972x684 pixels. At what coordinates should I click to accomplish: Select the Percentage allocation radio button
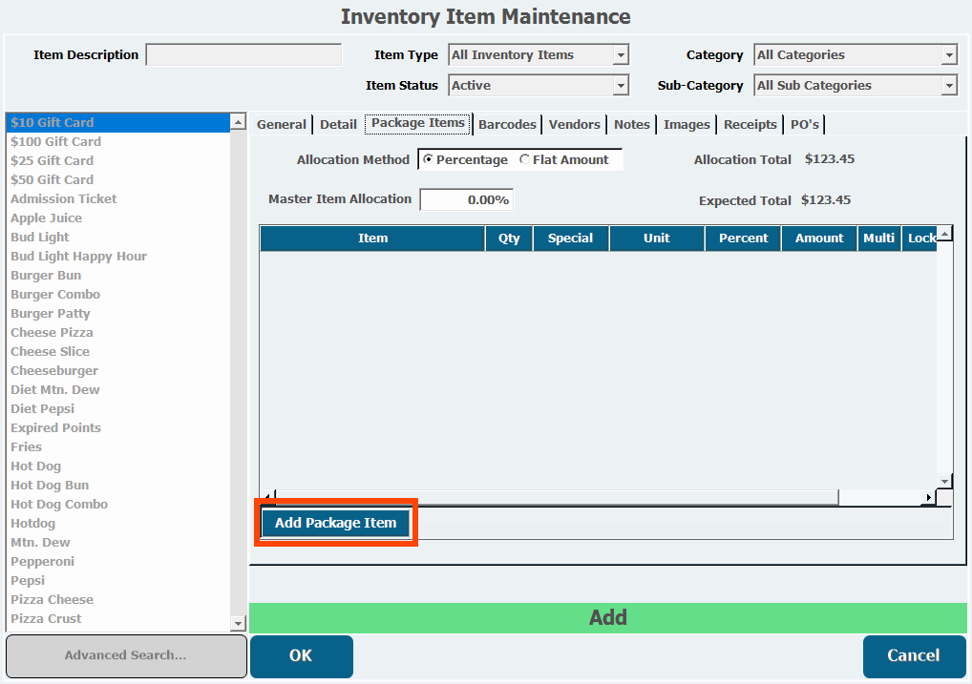click(x=428, y=160)
